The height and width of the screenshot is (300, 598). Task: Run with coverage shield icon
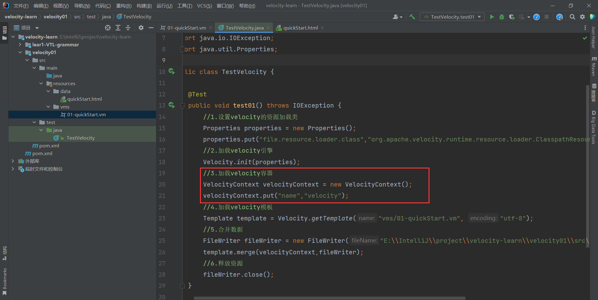point(512,17)
